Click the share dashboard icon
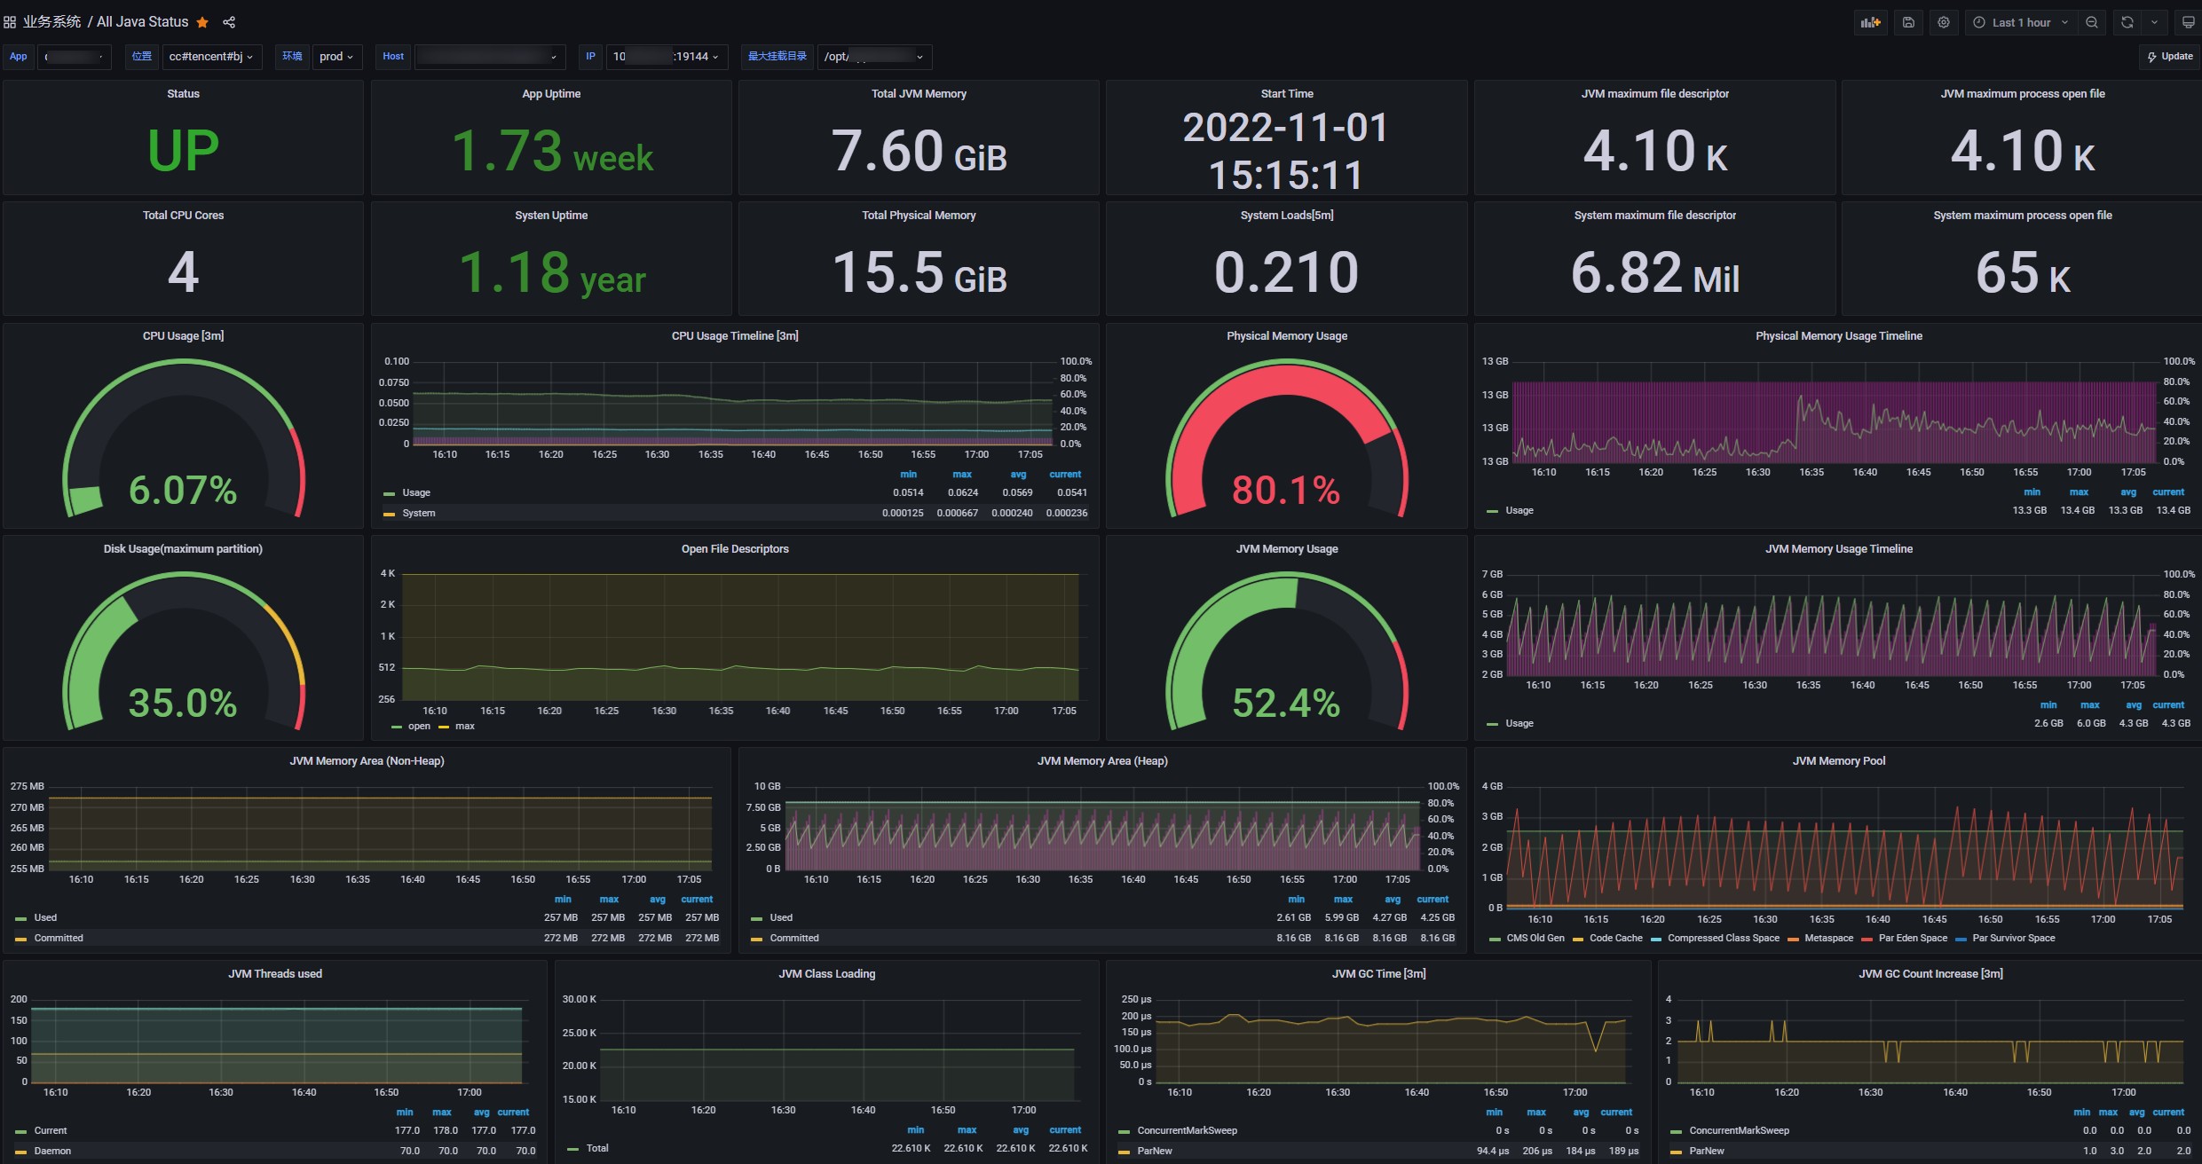The image size is (2202, 1164). coord(229,22)
